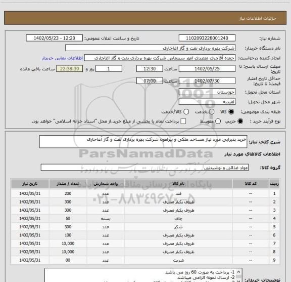Select the خدمت radio button

click(212, 112)
